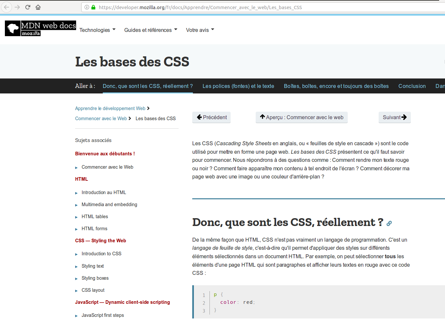
Task: Click the browser home icon
Action: (38, 7)
